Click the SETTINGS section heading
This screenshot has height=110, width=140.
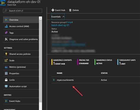point(8,48)
